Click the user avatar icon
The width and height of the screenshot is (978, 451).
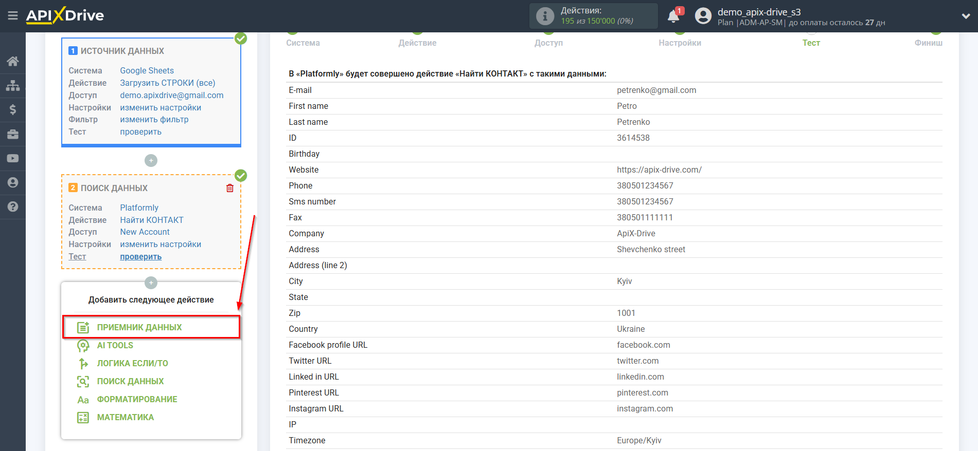point(703,16)
